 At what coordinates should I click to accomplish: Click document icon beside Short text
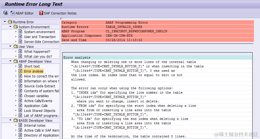click(20, 66)
